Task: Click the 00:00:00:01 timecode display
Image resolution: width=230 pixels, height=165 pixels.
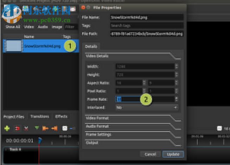Action: pyautogui.click(x=20, y=141)
